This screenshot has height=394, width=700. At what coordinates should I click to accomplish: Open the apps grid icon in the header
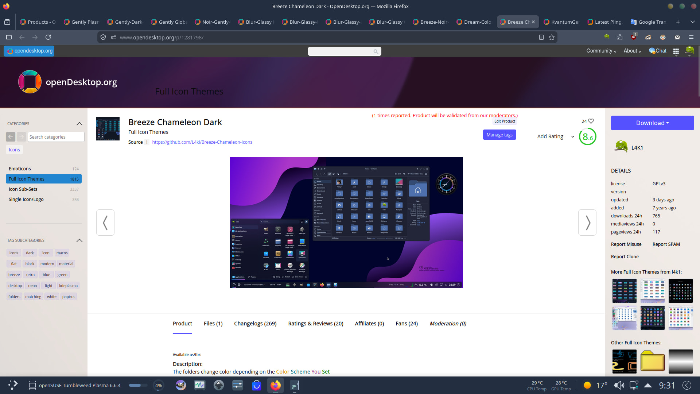[x=676, y=51]
